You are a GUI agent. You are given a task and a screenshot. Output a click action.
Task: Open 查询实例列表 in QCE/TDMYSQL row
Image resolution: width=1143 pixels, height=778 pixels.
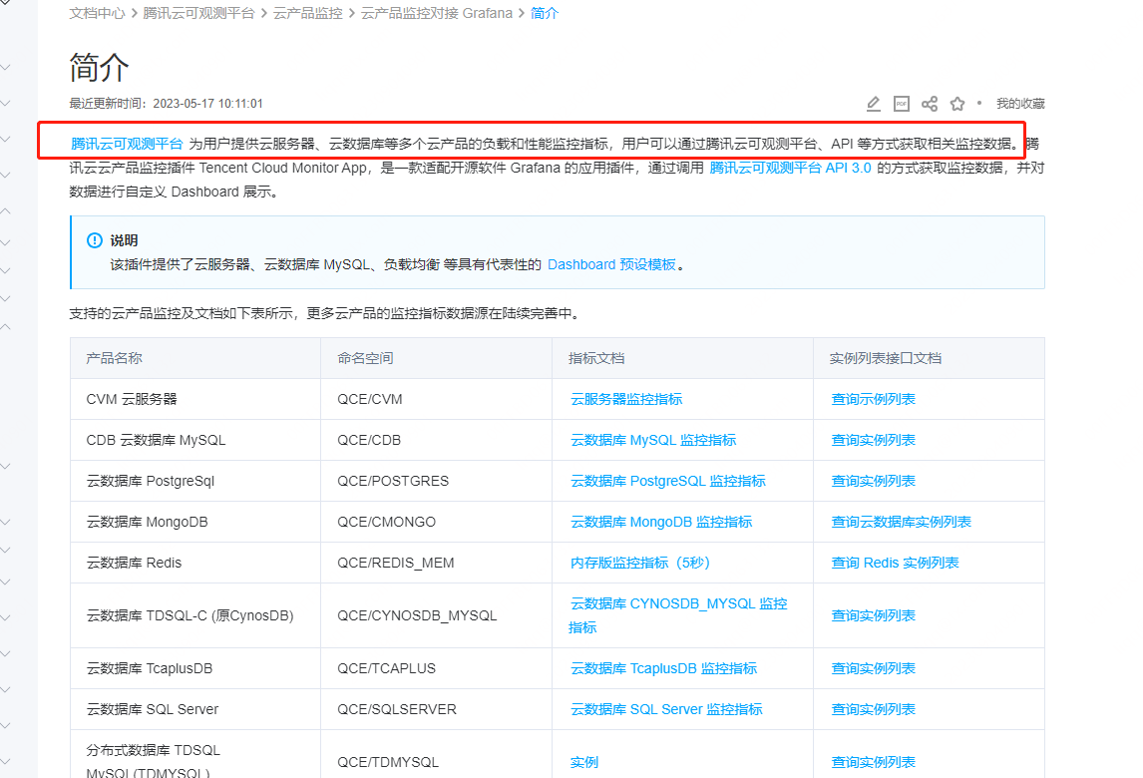[x=874, y=763]
